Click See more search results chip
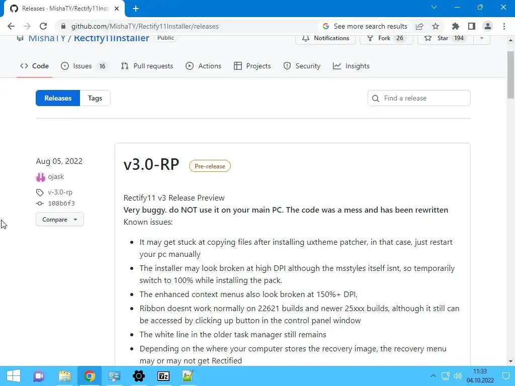The height and width of the screenshot is (386, 515). (365, 26)
